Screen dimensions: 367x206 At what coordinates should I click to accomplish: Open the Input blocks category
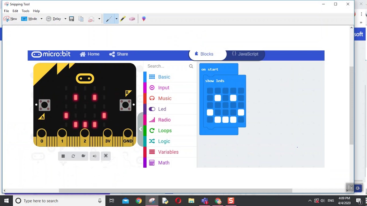170,88
